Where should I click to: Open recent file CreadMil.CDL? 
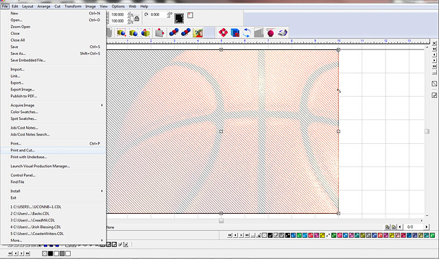(54, 220)
